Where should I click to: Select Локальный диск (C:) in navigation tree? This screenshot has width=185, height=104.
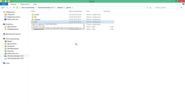pos(15,56)
